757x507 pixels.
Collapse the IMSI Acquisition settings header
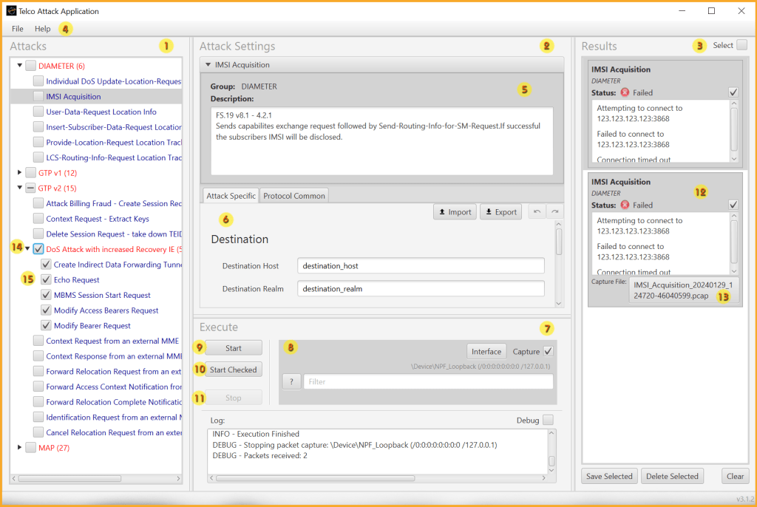click(x=208, y=65)
